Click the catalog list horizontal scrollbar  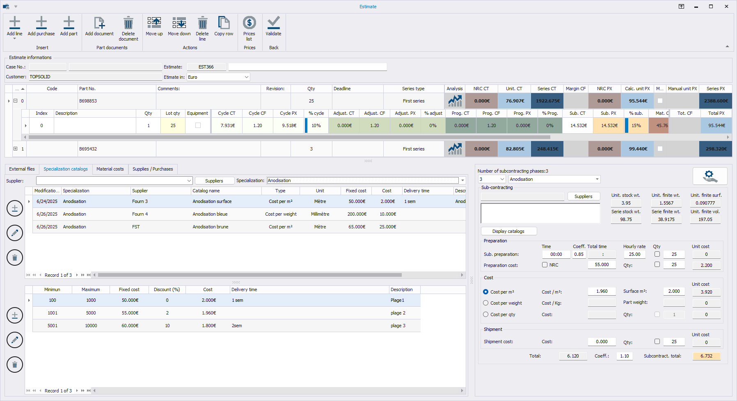click(x=249, y=275)
